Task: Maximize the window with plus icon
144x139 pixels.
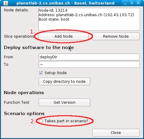Action: [x=132, y=3]
